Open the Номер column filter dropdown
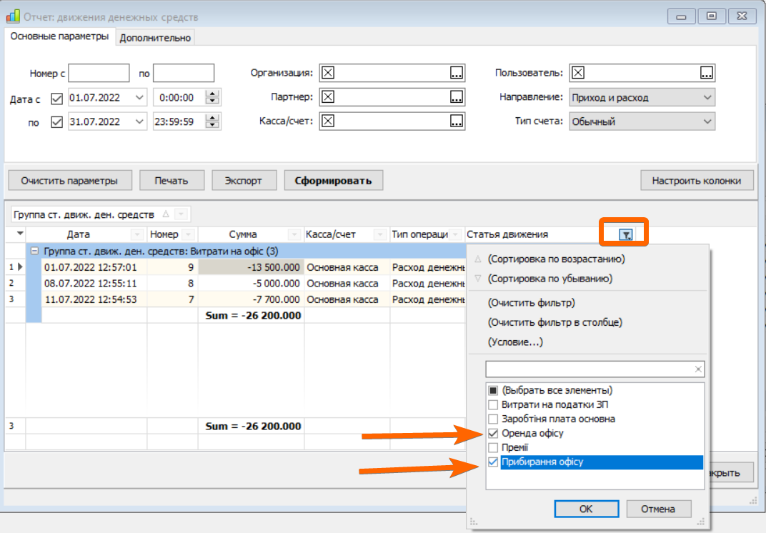Image resolution: width=766 pixels, height=533 pixels. [189, 234]
